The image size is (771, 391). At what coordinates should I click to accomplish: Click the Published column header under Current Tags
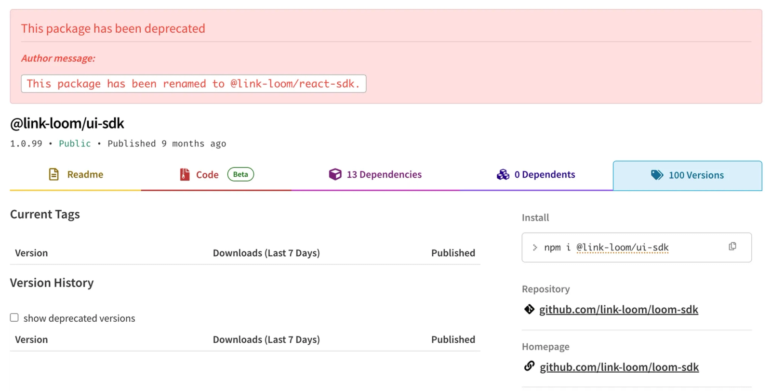(453, 253)
